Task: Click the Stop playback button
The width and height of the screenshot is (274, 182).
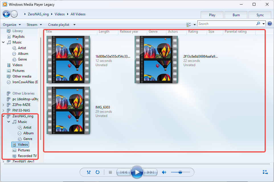Action: (x=110, y=172)
